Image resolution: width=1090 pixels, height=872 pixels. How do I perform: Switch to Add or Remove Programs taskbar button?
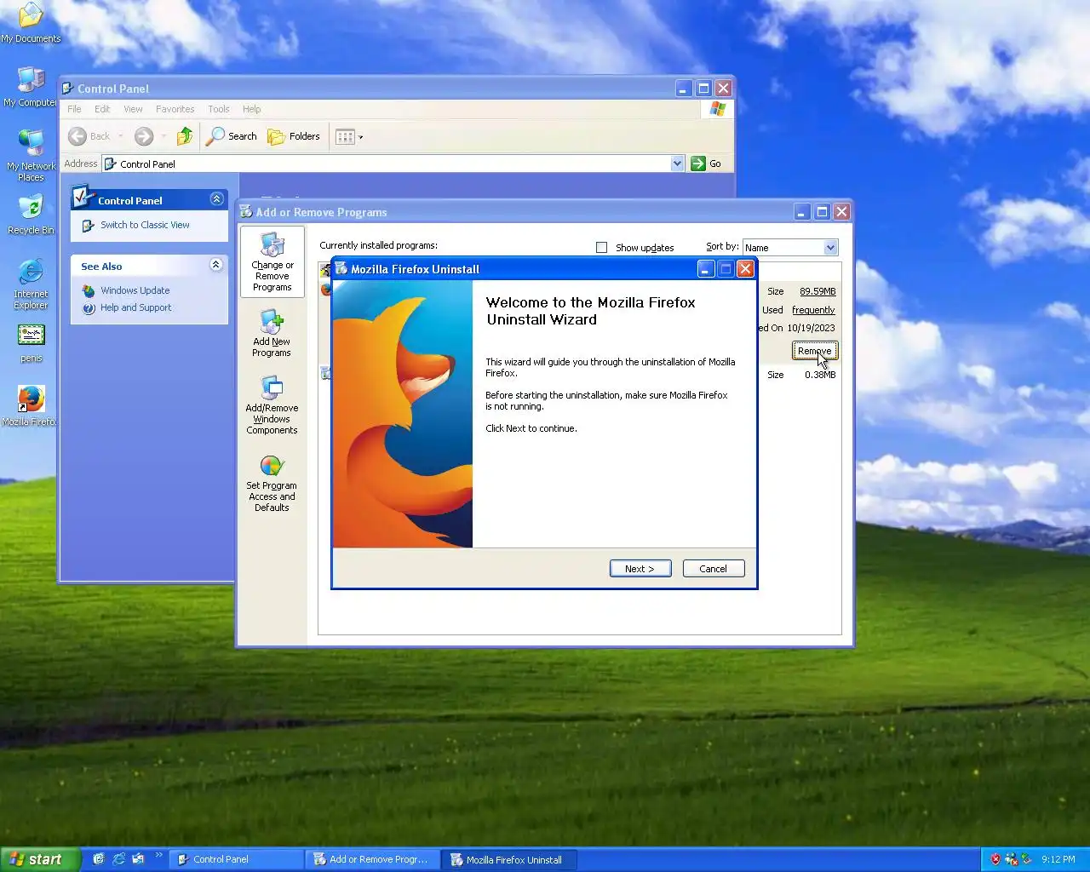[x=373, y=860]
